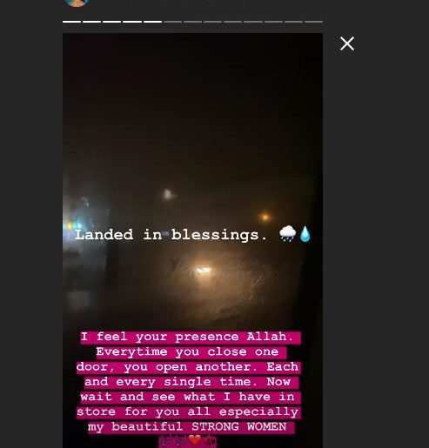Screen dimensions: 429x448
Task: Close the story viewer with the X
Action: [x=347, y=43]
